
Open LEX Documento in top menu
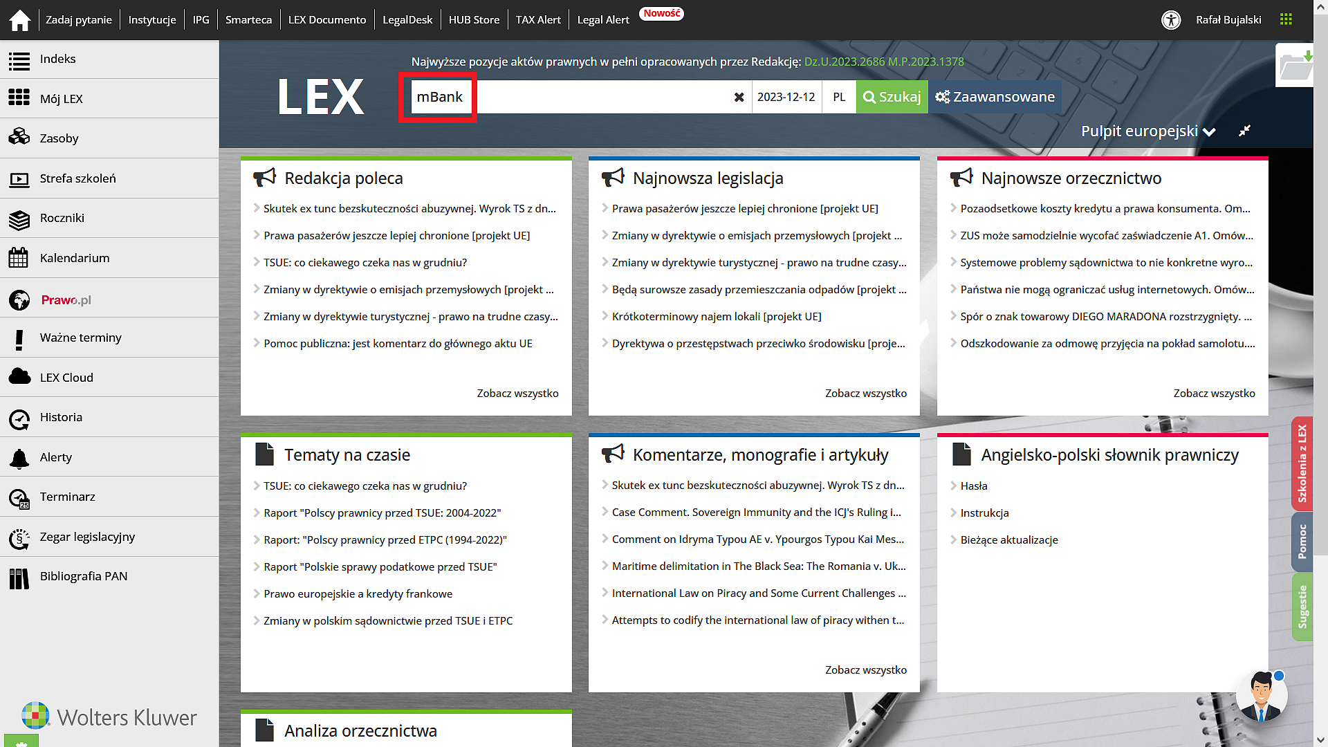tap(327, 20)
